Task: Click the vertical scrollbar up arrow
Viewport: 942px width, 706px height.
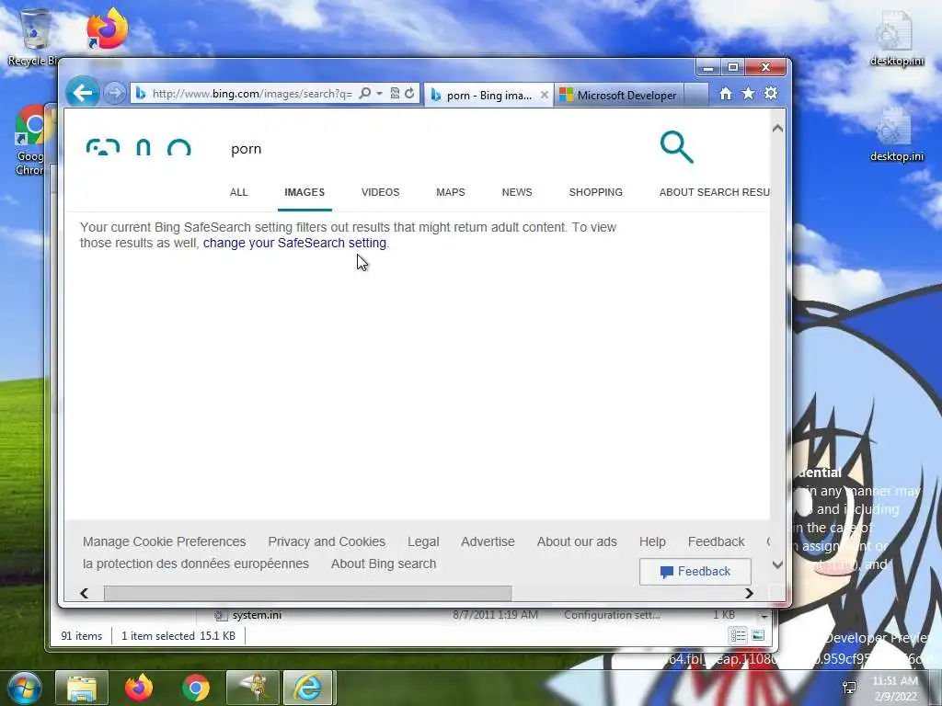Action: tap(777, 129)
